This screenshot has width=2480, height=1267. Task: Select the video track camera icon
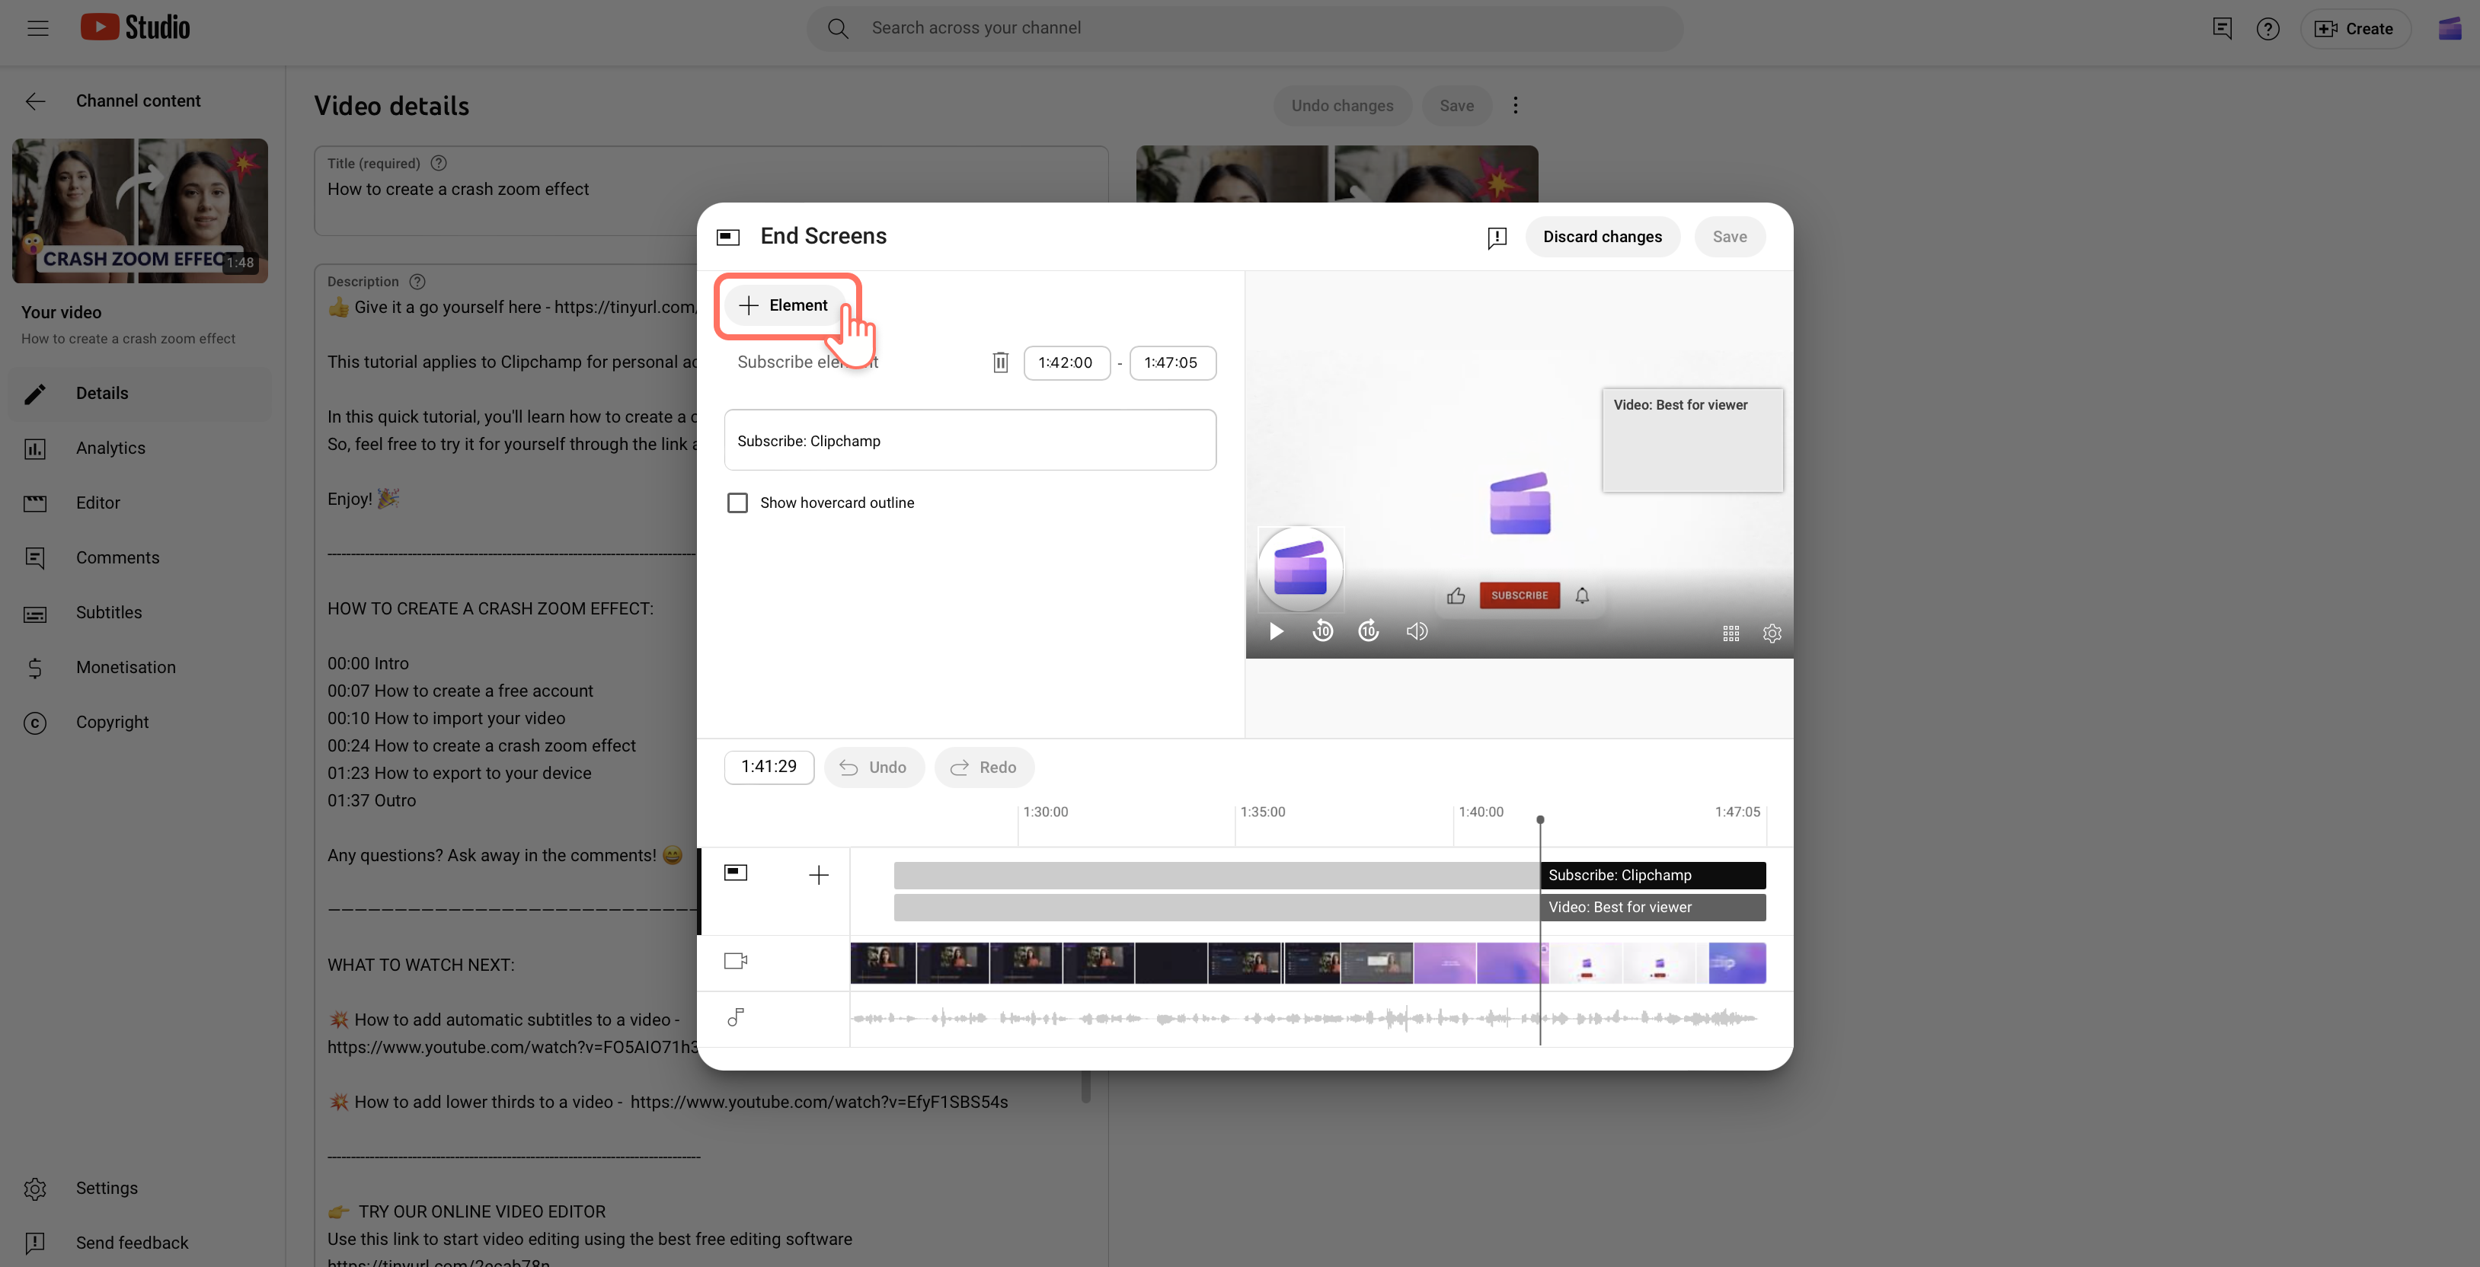click(736, 960)
